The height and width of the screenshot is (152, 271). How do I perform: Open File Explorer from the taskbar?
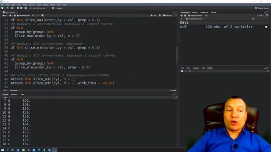click(x=23, y=150)
